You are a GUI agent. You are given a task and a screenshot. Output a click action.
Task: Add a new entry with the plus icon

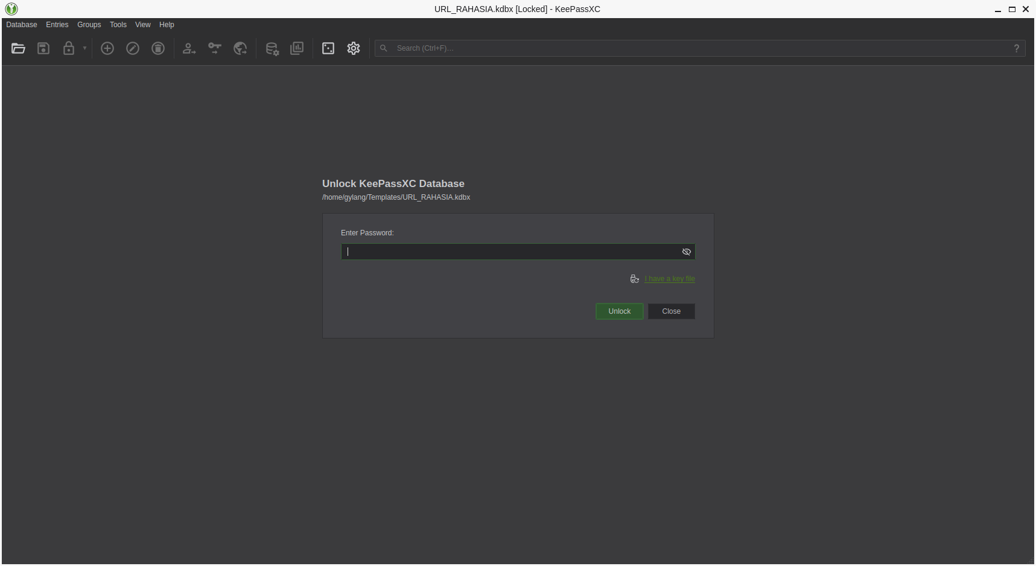click(x=107, y=48)
